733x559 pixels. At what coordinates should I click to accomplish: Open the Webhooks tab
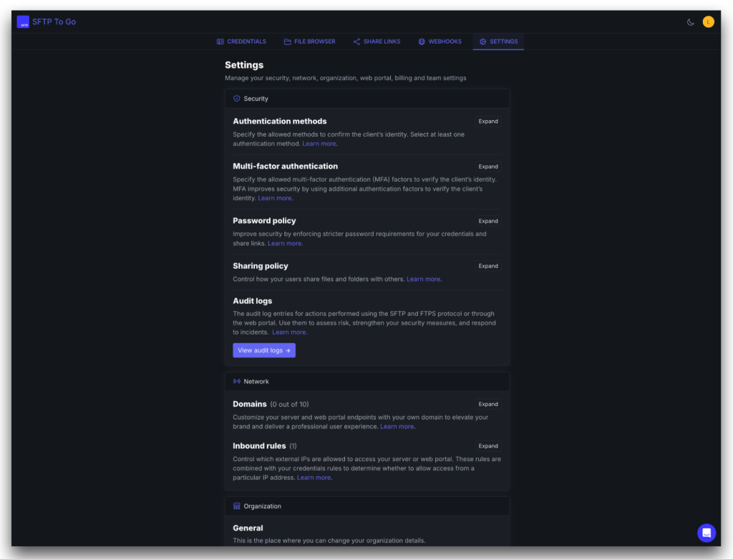pyautogui.click(x=440, y=41)
